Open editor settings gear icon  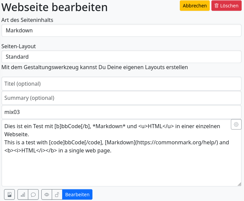(x=236, y=124)
